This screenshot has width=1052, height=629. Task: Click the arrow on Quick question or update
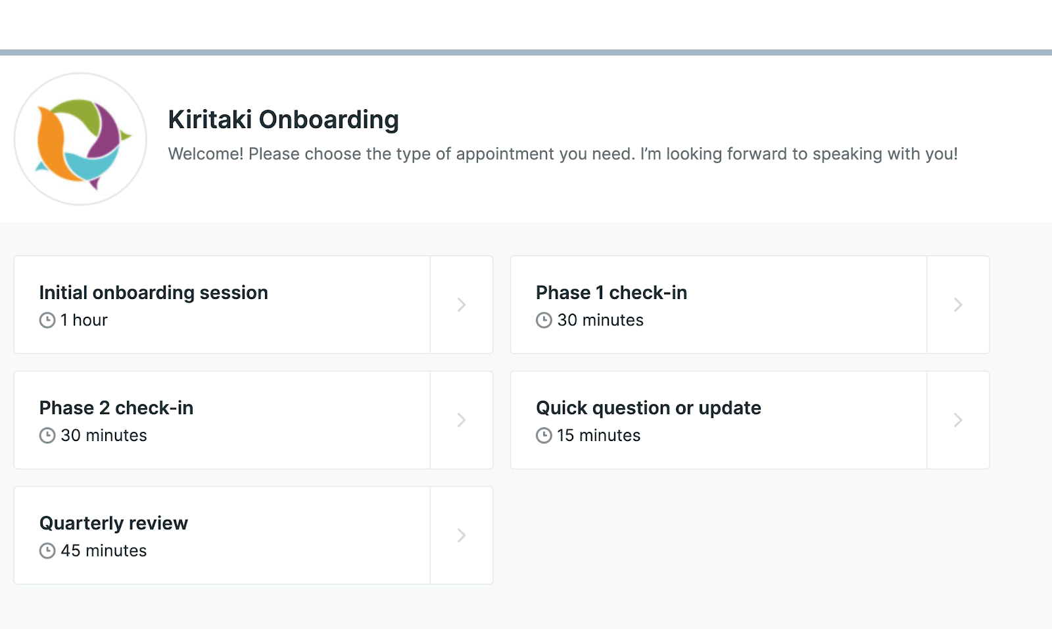(x=957, y=420)
